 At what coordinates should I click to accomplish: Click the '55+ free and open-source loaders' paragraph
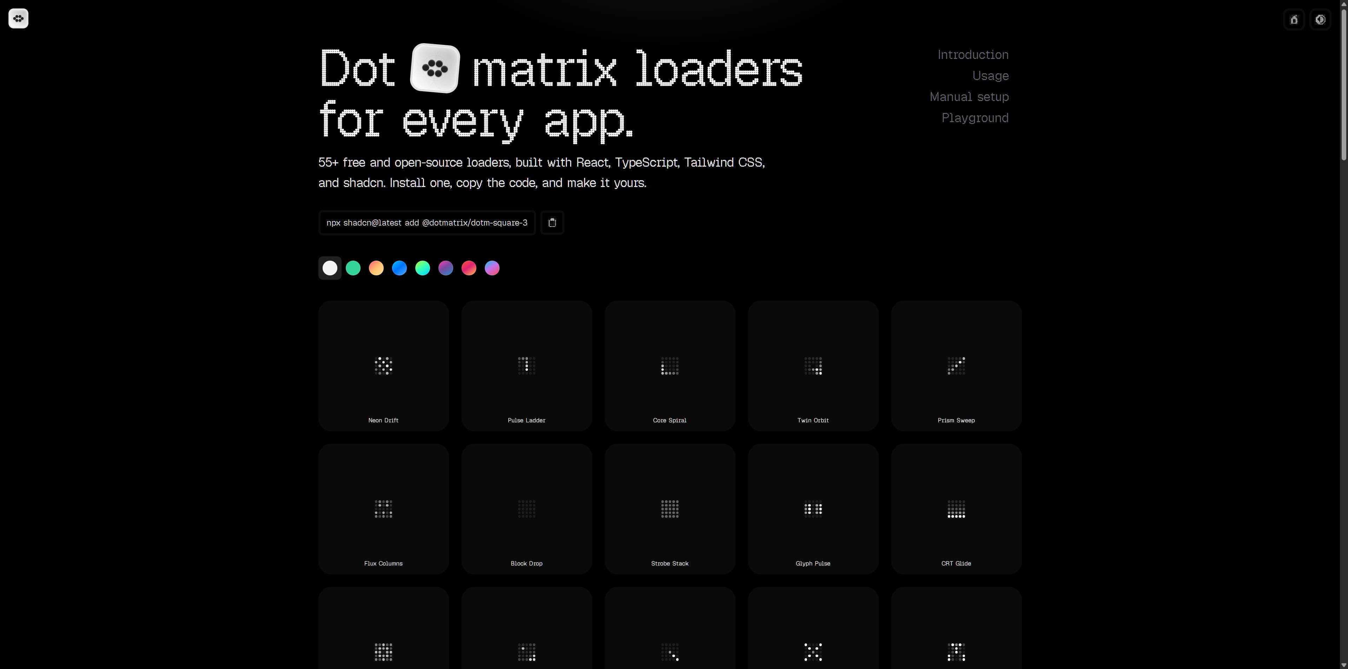coord(542,173)
